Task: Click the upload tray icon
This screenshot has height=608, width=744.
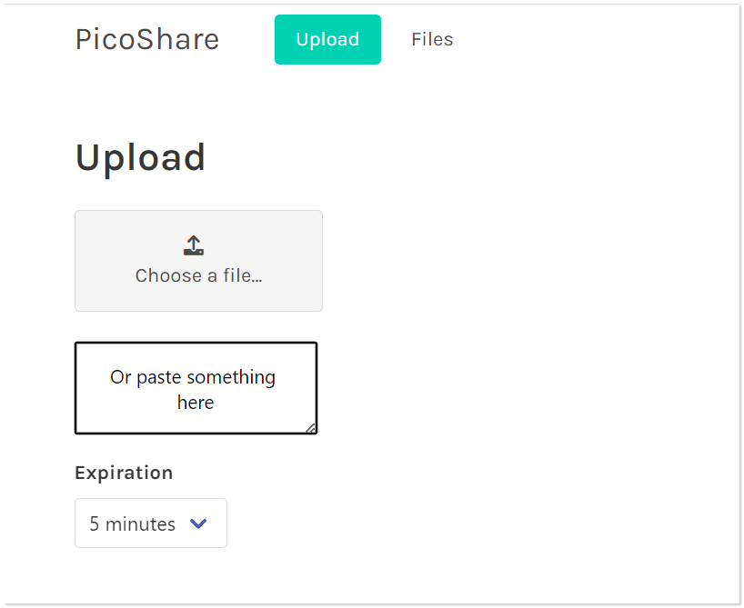Action: 194,246
